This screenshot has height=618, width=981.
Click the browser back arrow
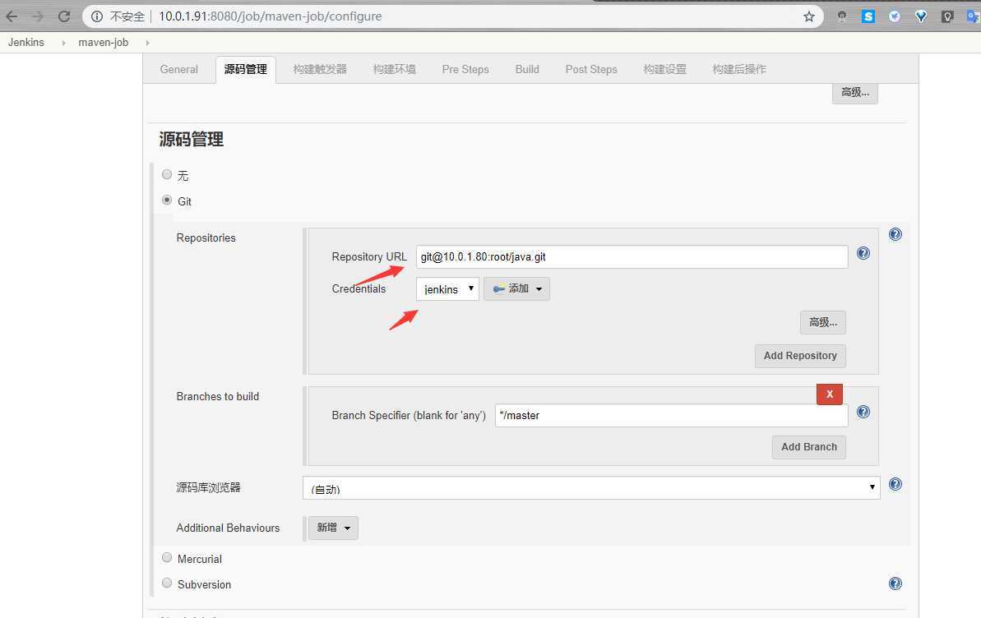12,16
